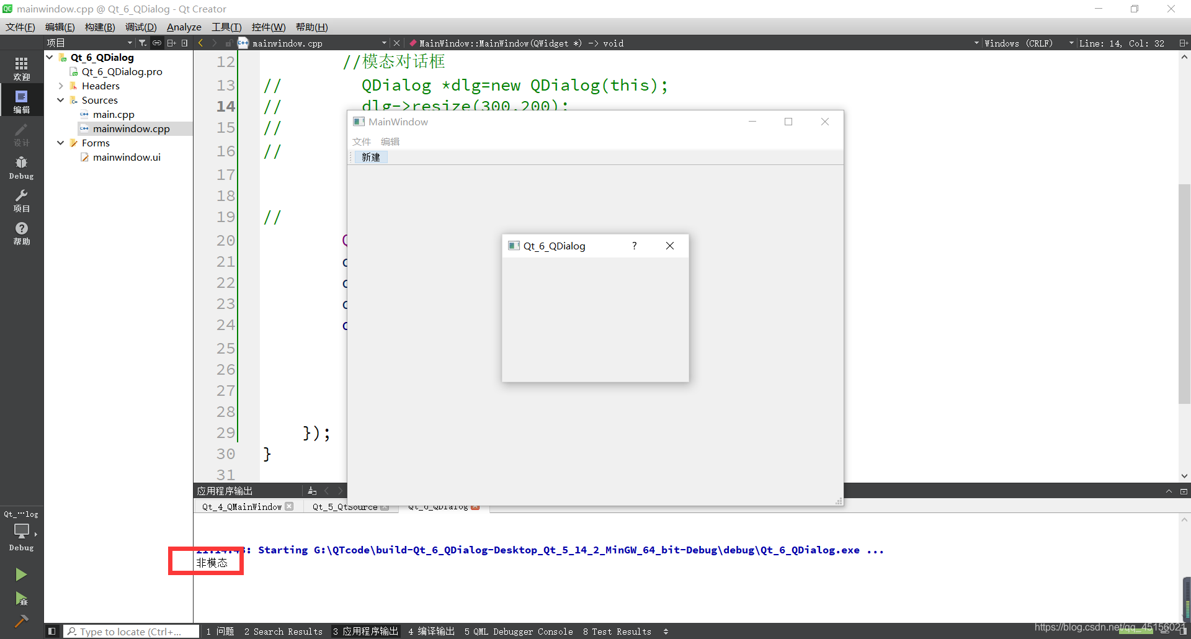Image resolution: width=1191 pixels, height=639 pixels.
Task: Select main.cpp in project tree
Action: (114, 114)
